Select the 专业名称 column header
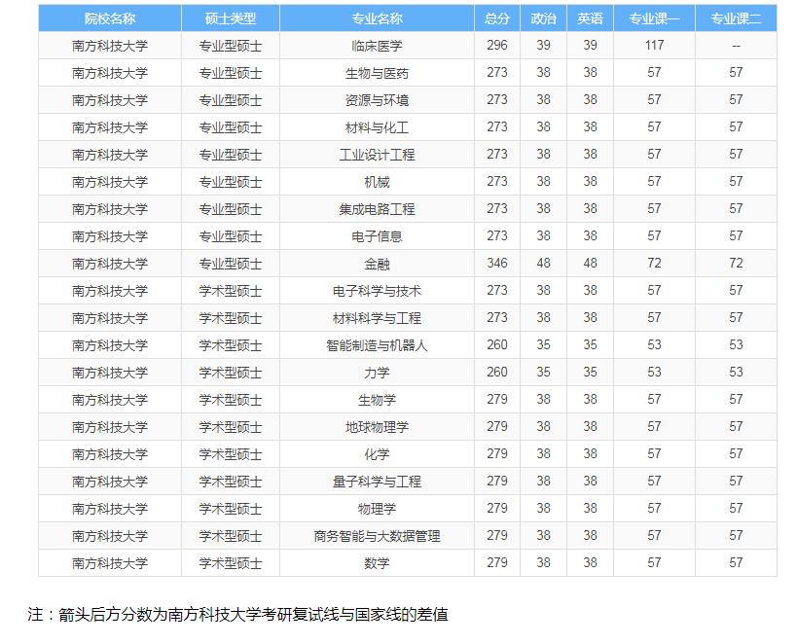Image resolution: width=797 pixels, height=644 pixels. click(x=377, y=18)
